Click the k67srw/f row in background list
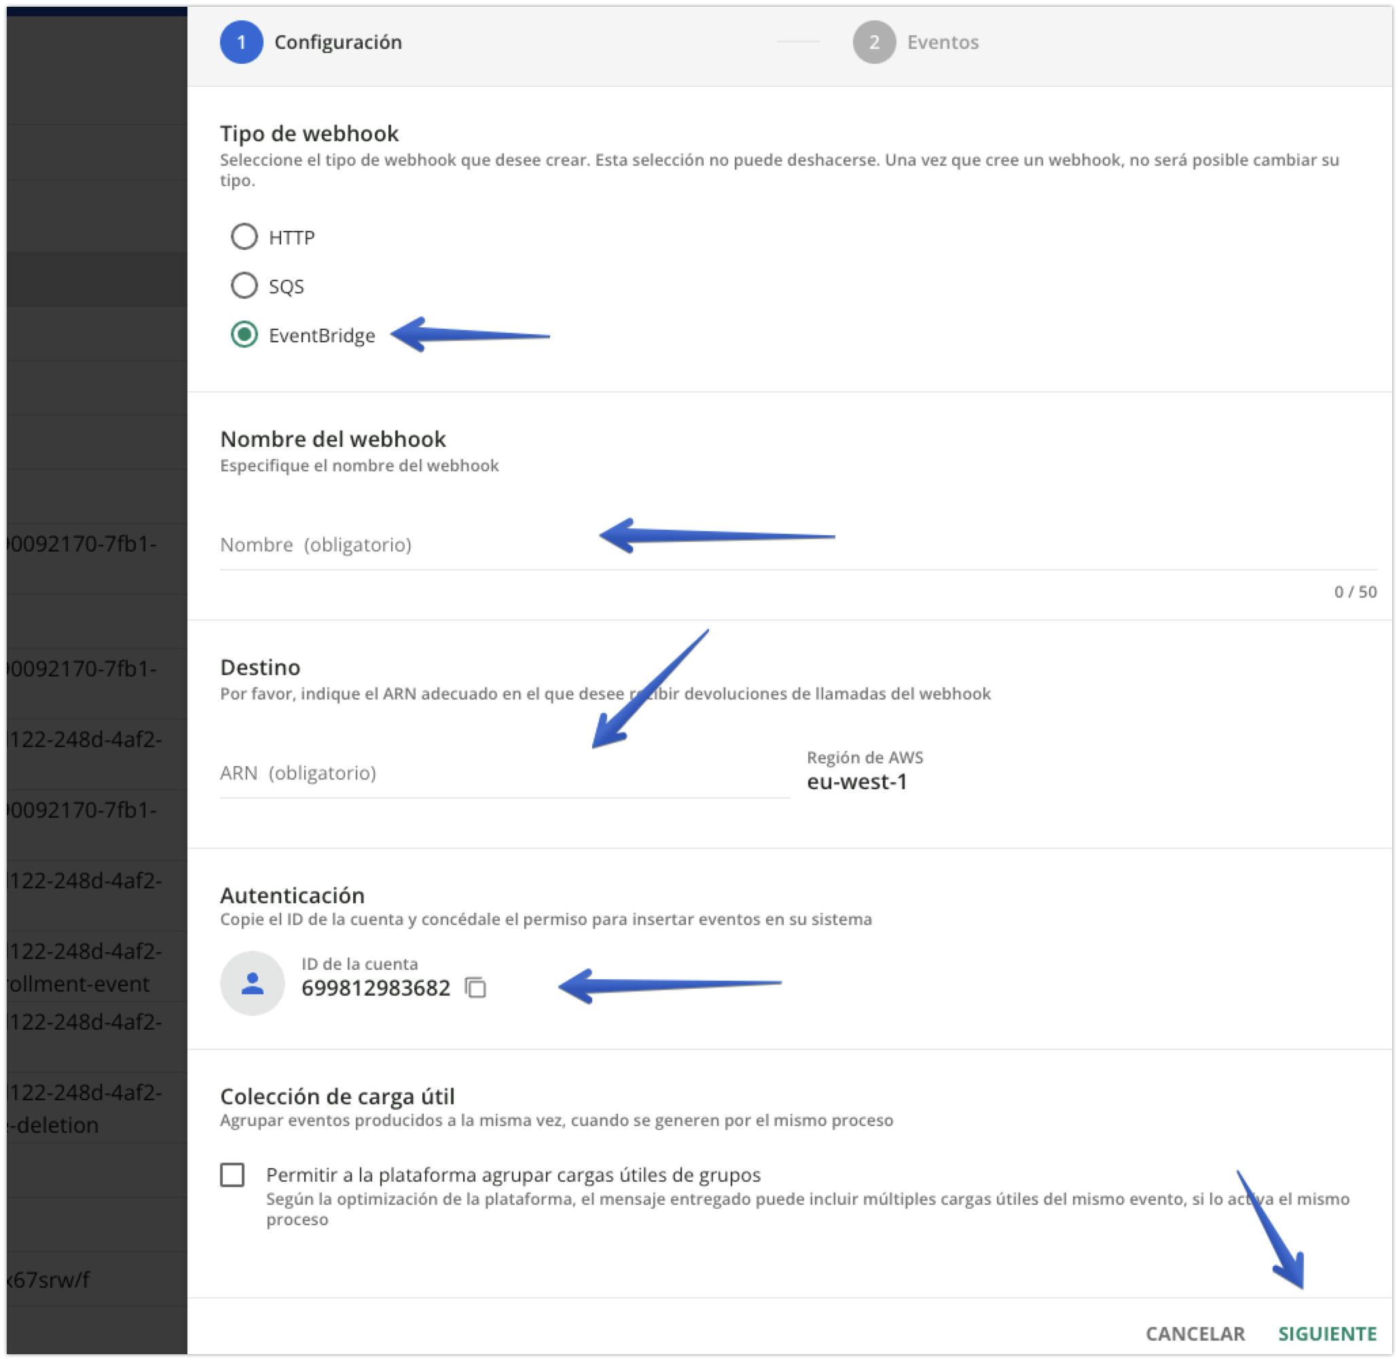The width and height of the screenshot is (1399, 1361). tap(97, 1280)
